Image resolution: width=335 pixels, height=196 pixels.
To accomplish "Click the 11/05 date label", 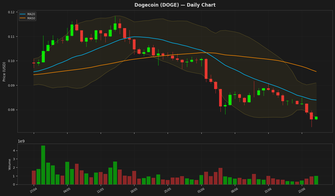I will click(101, 190).
